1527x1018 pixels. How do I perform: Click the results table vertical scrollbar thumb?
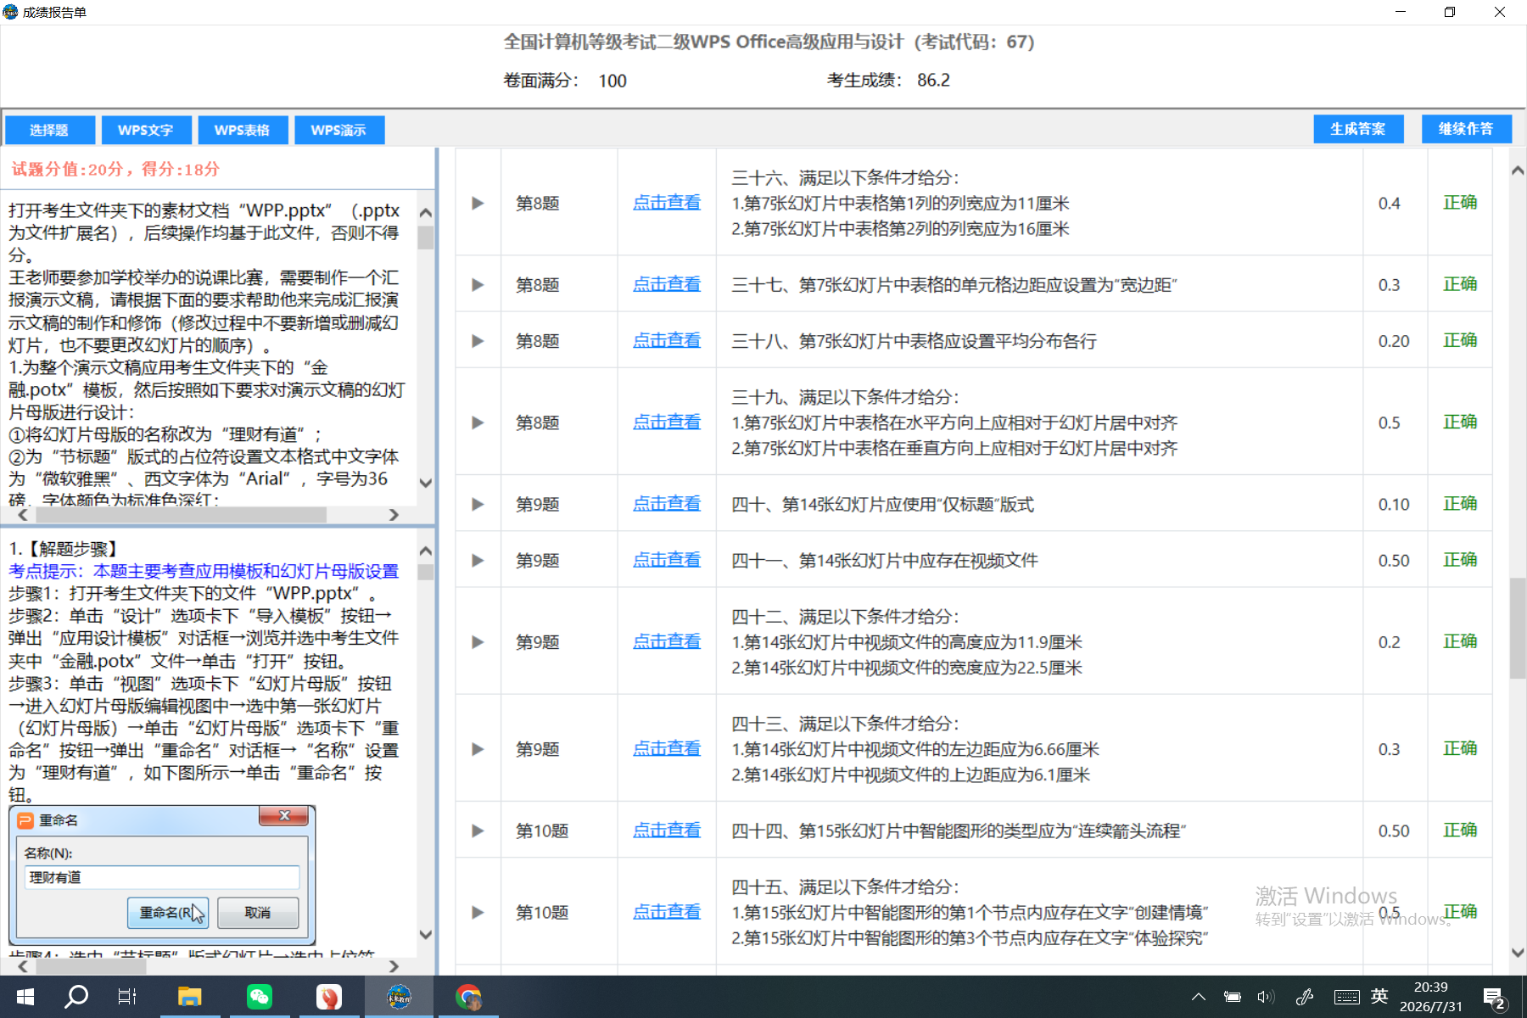click(1518, 628)
